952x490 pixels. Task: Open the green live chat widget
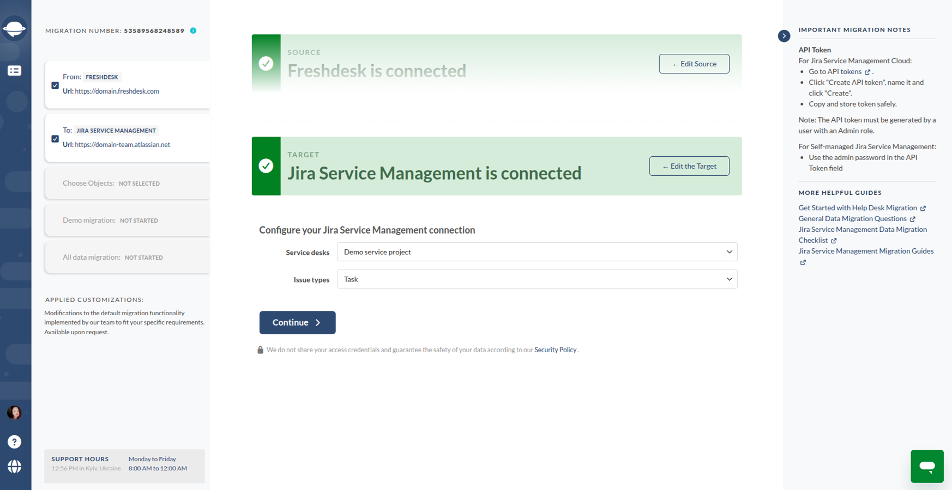926,466
